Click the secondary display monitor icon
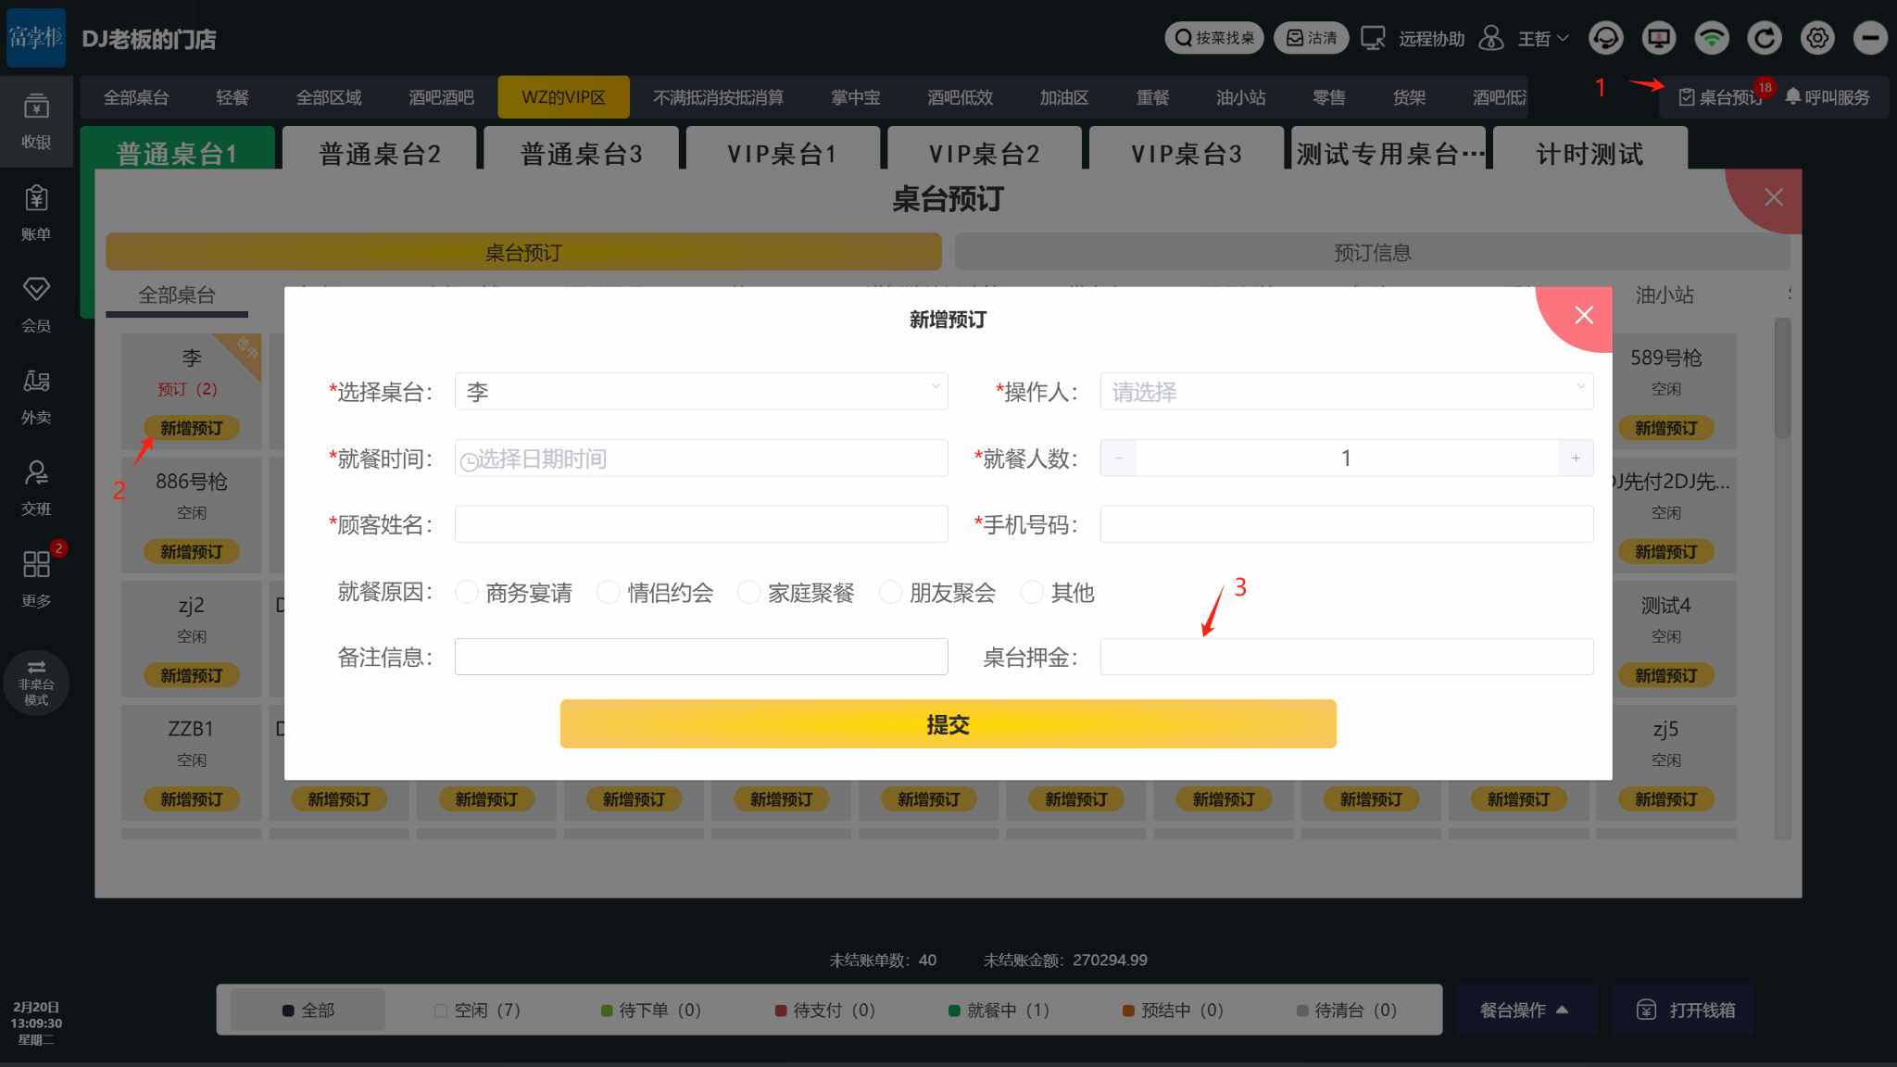The width and height of the screenshot is (1897, 1067). point(1659,38)
